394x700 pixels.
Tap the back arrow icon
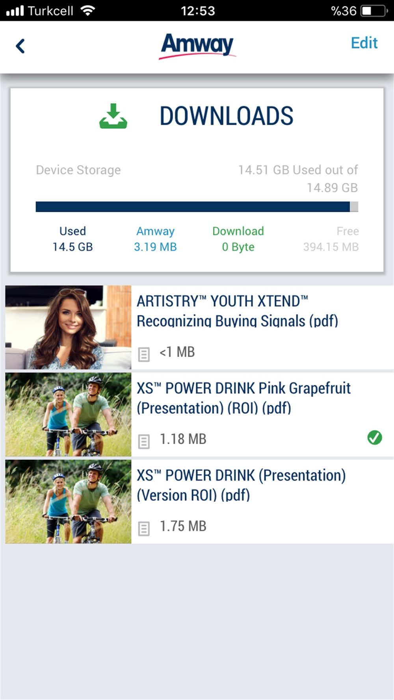point(20,46)
